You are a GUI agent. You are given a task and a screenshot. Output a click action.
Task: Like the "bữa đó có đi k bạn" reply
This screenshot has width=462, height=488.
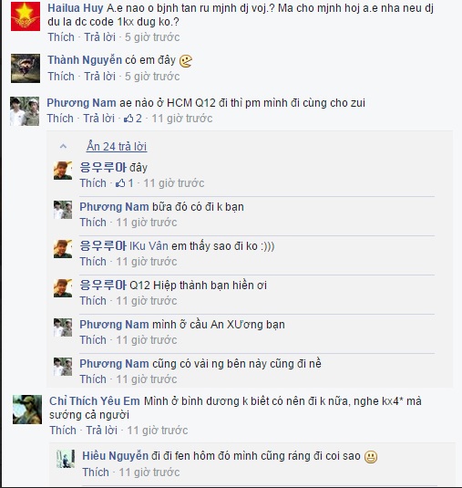(x=93, y=223)
